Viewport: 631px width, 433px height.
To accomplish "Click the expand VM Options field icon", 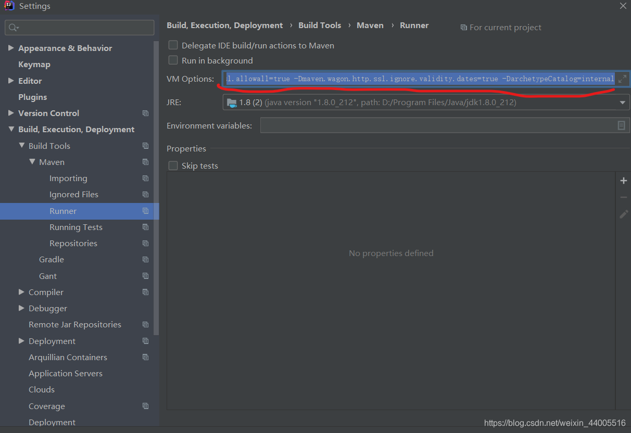I will tap(622, 79).
